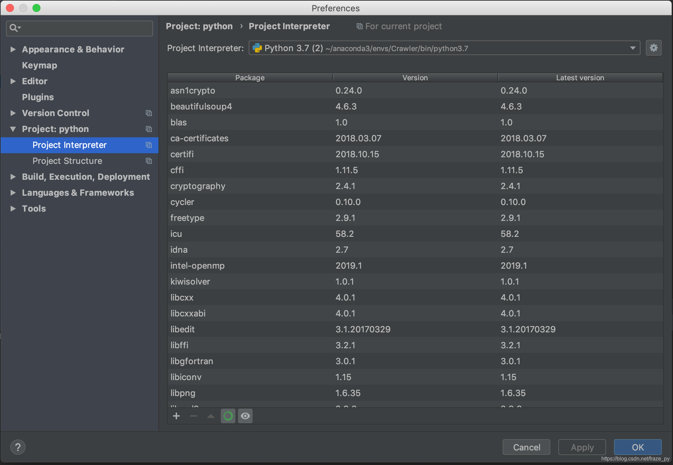This screenshot has width=673, height=465.
Task: Select Keymap in the sidebar
Action: point(39,65)
